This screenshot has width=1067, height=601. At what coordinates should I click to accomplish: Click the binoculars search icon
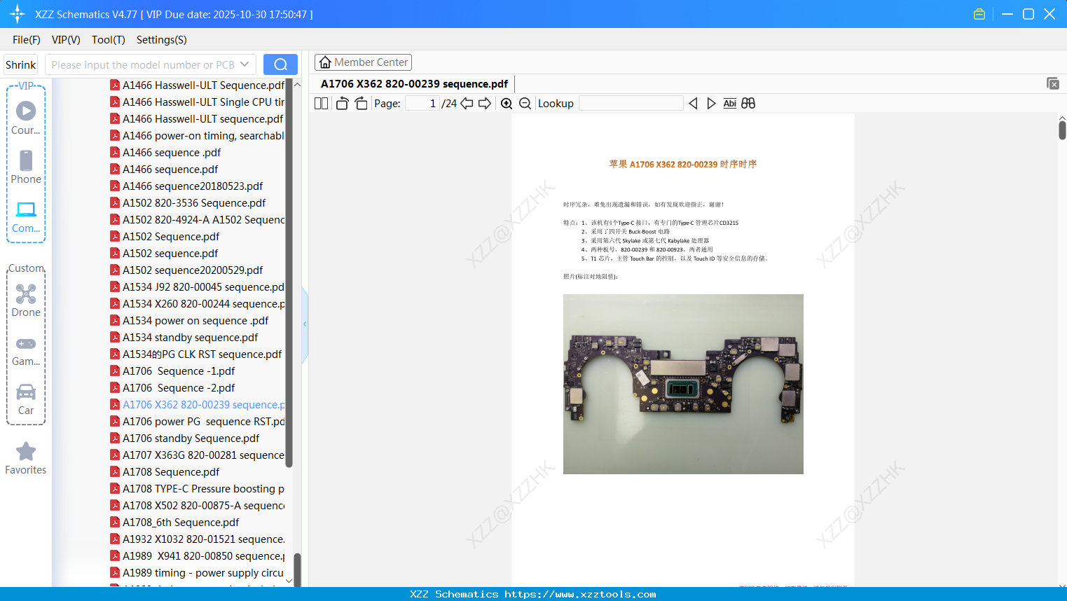tap(748, 104)
